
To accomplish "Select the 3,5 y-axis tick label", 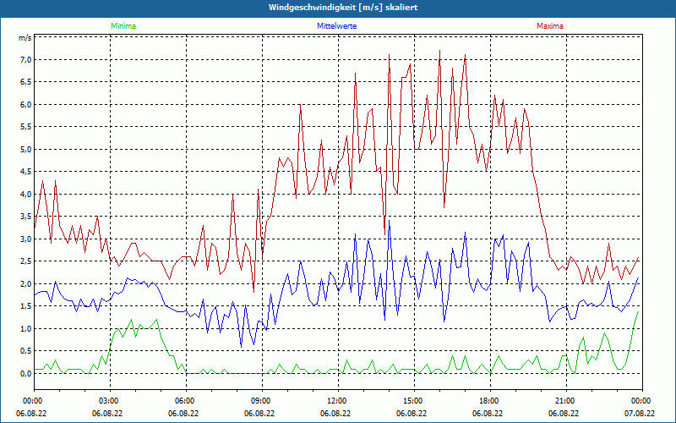I will (x=25, y=217).
